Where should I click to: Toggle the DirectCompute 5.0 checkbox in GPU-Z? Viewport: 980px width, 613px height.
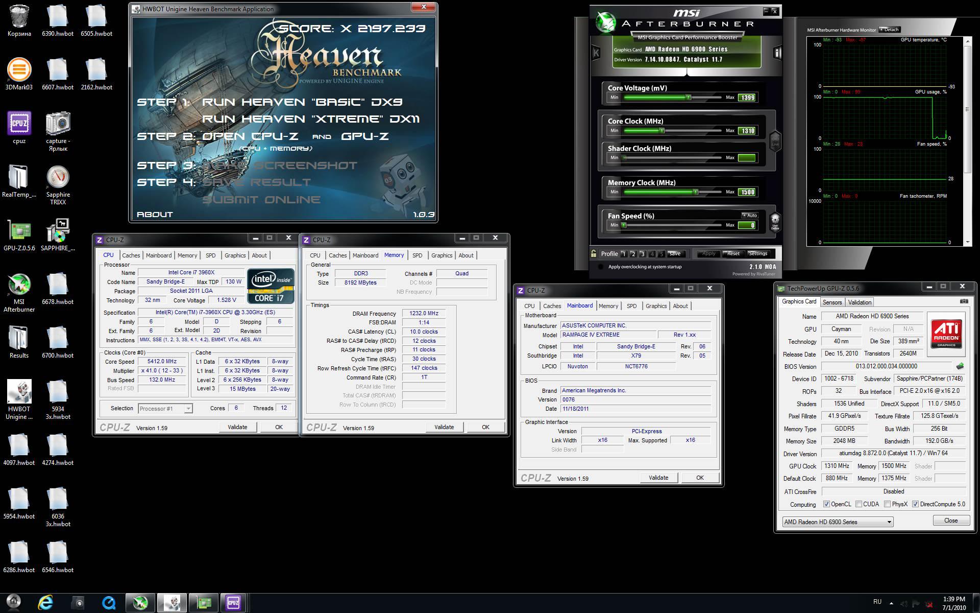click(915, 504)
